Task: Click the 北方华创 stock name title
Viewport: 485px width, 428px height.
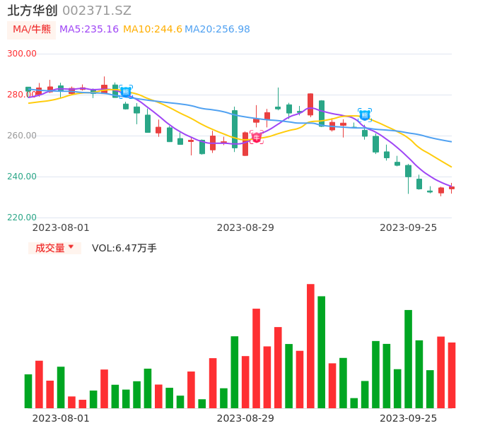Action: (x=33, y=11)
